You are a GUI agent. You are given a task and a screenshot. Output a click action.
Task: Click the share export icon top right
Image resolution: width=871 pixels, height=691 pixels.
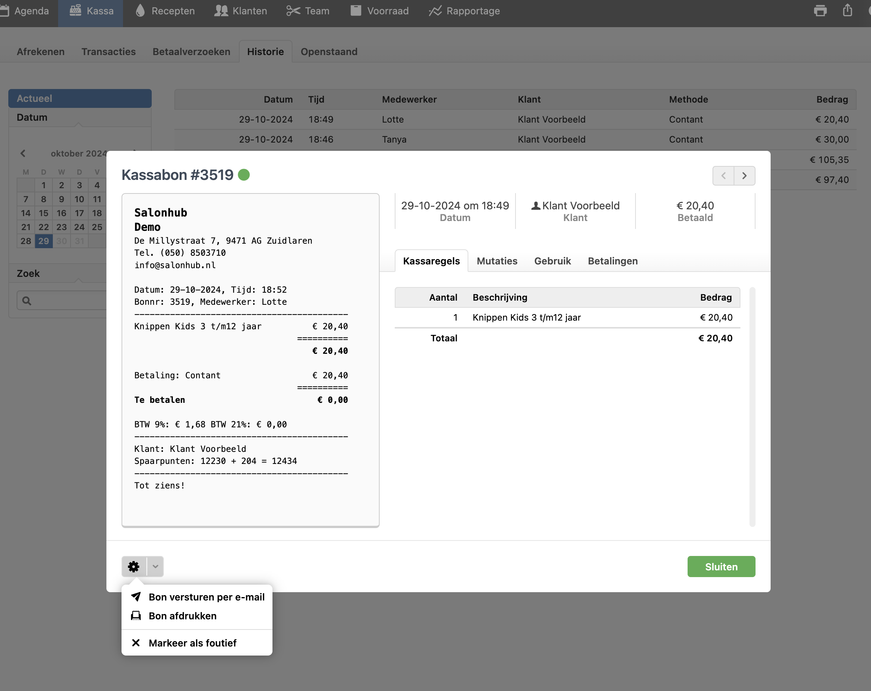click(847, 11)
